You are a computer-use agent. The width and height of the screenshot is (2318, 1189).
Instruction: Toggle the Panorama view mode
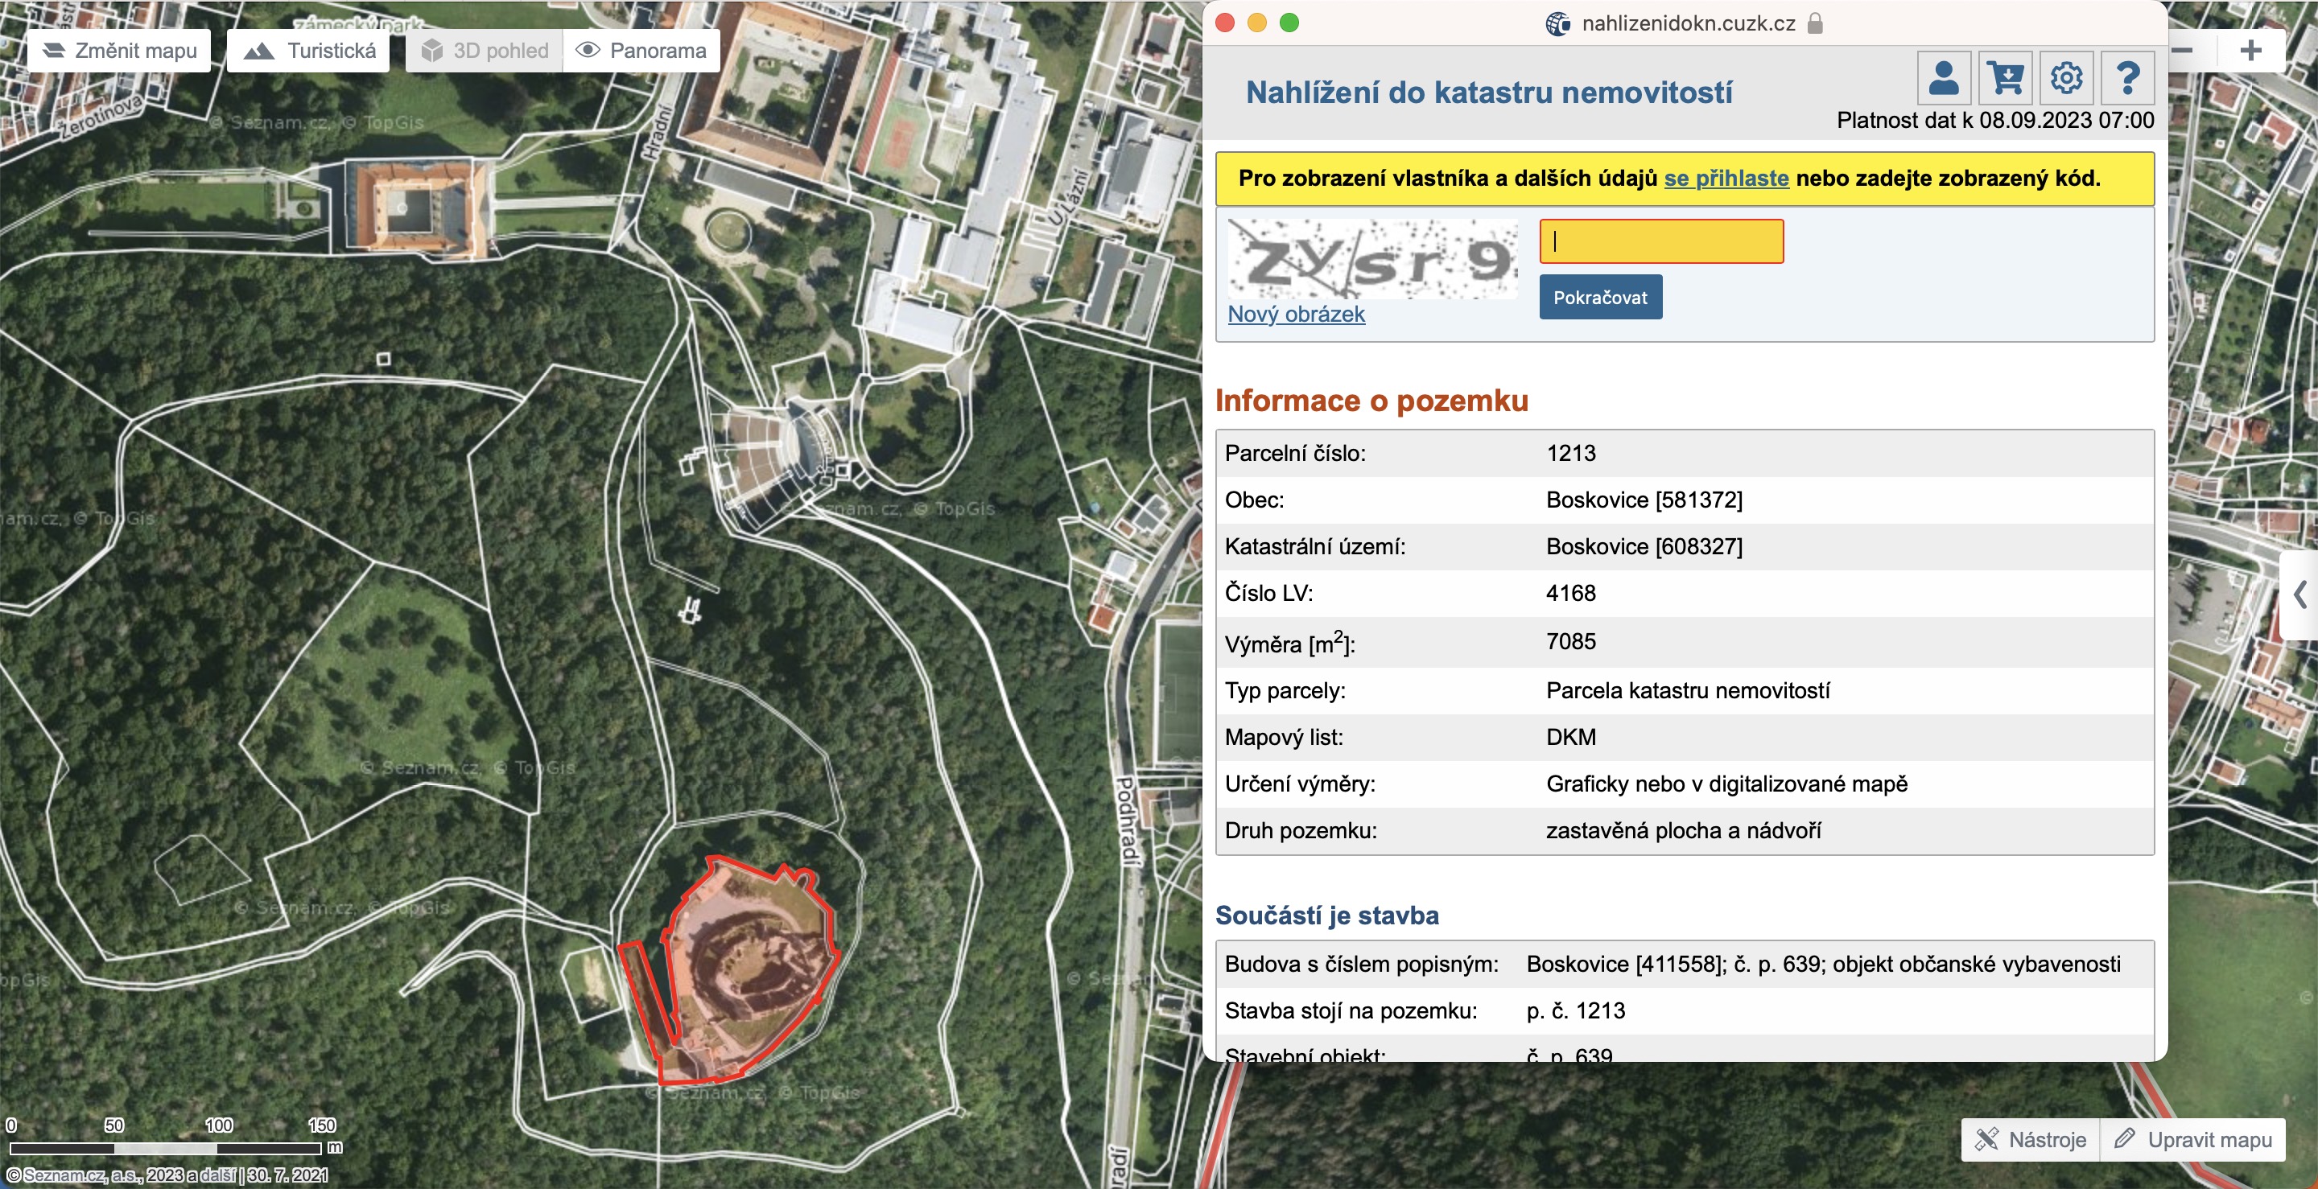[641, 51]
